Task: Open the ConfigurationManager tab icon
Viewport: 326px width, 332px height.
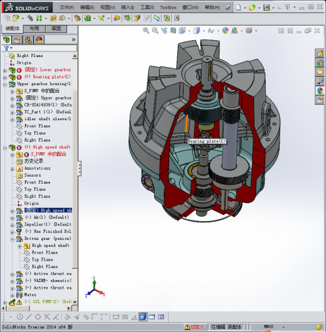Action: tap(28, 39)
